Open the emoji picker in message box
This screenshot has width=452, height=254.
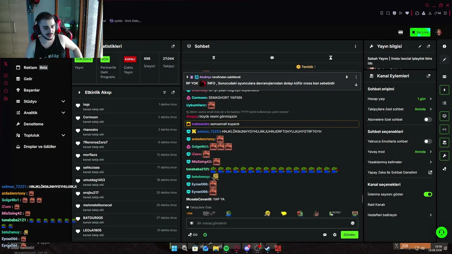pyautogui.click(x=352, y=223)
